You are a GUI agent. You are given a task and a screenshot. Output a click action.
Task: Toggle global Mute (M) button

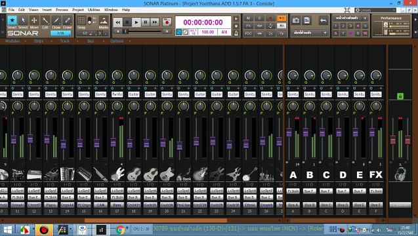[248, 18]
